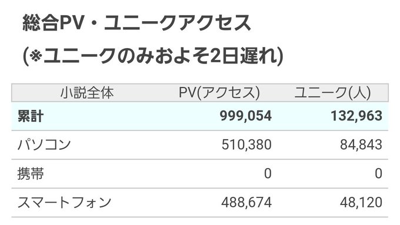The height and width of the screenshot is (225, 400).
Task: Click the PC PV value 510,380
Action: click(x=246, y=145)
